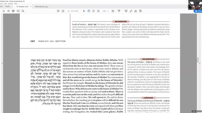
Task: Add a comment sticky note
Action: coord(126,11)
